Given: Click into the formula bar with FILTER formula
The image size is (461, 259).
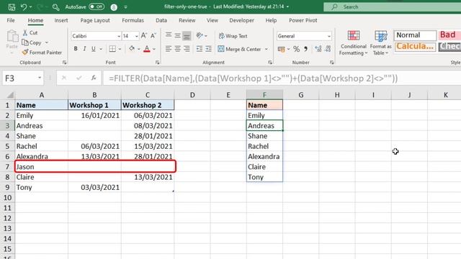Looking at the screenshot, I should point(282,78).
